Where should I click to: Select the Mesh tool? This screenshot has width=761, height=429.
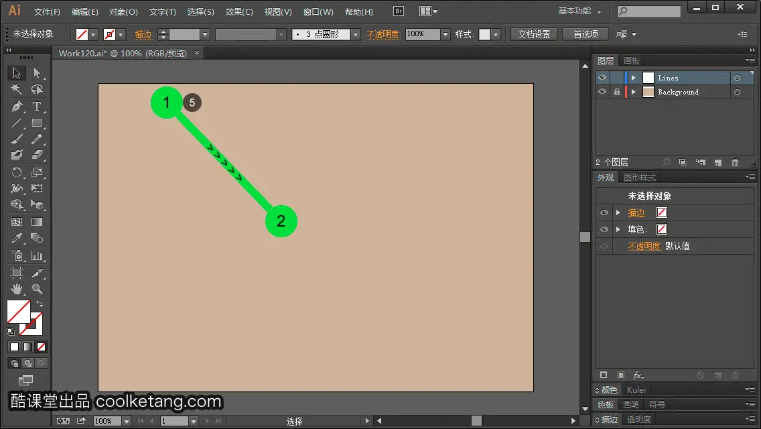click(17, 222)
